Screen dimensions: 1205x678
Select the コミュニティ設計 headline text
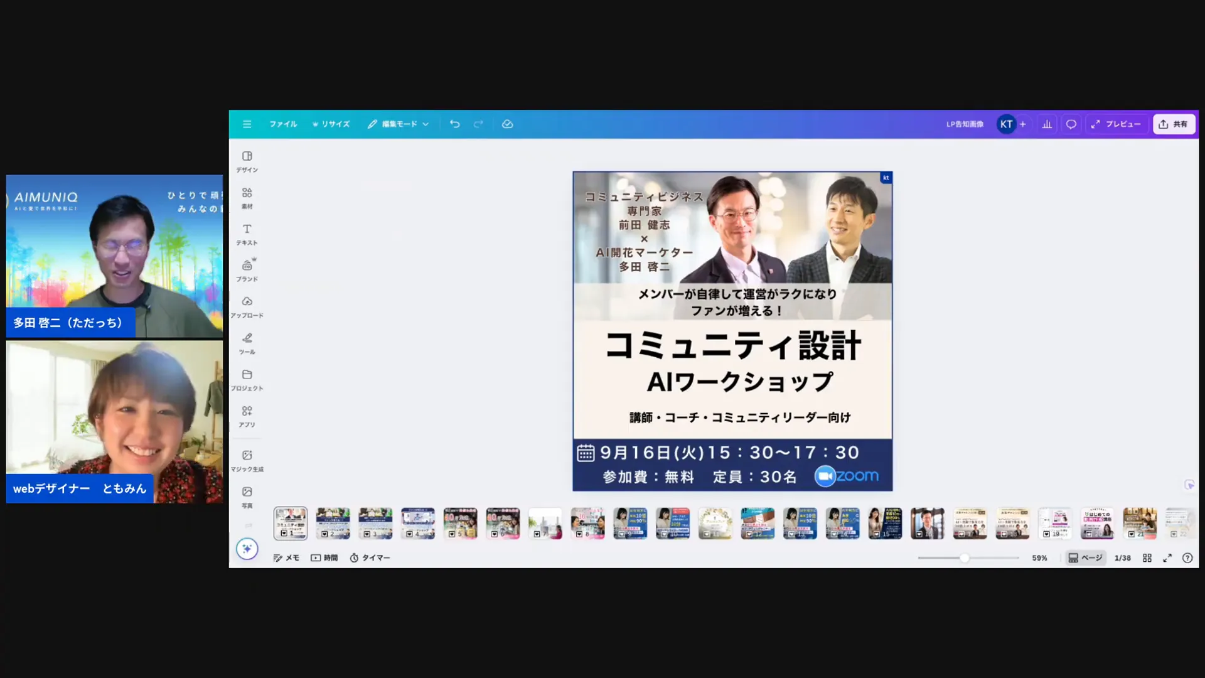pos(732,346)
